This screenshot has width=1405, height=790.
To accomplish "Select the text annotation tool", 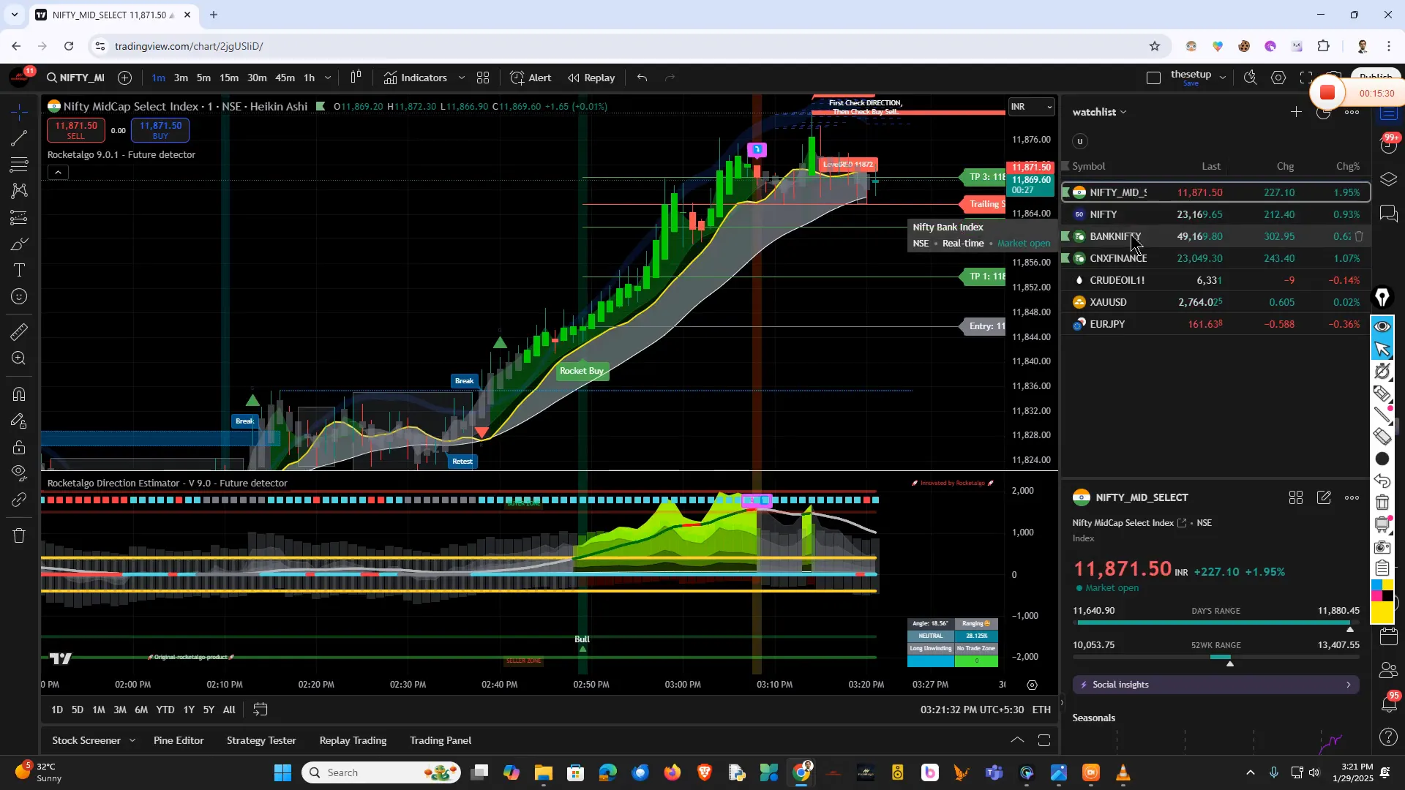I will click(18, 270).
